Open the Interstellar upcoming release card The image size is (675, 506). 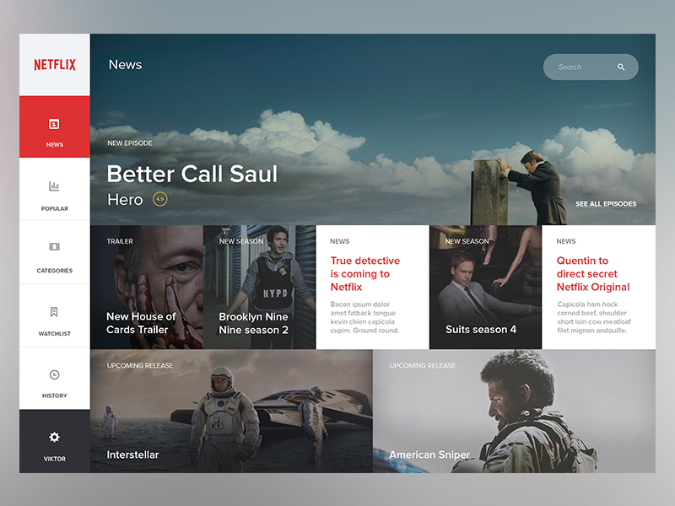pos(231,411)
